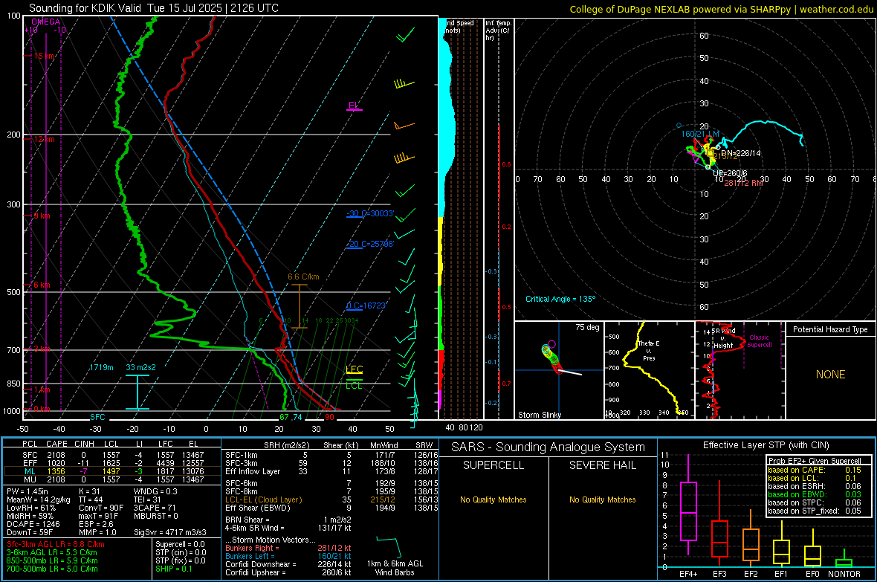The height and width of the screenshot is (582, 877).
Task: Select the Critical Angle = 135° text
Action: click(560, 299)
